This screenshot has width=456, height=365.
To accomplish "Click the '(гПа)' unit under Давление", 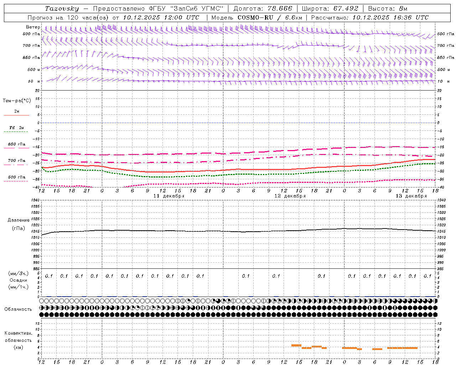I will tap(19, 228).
